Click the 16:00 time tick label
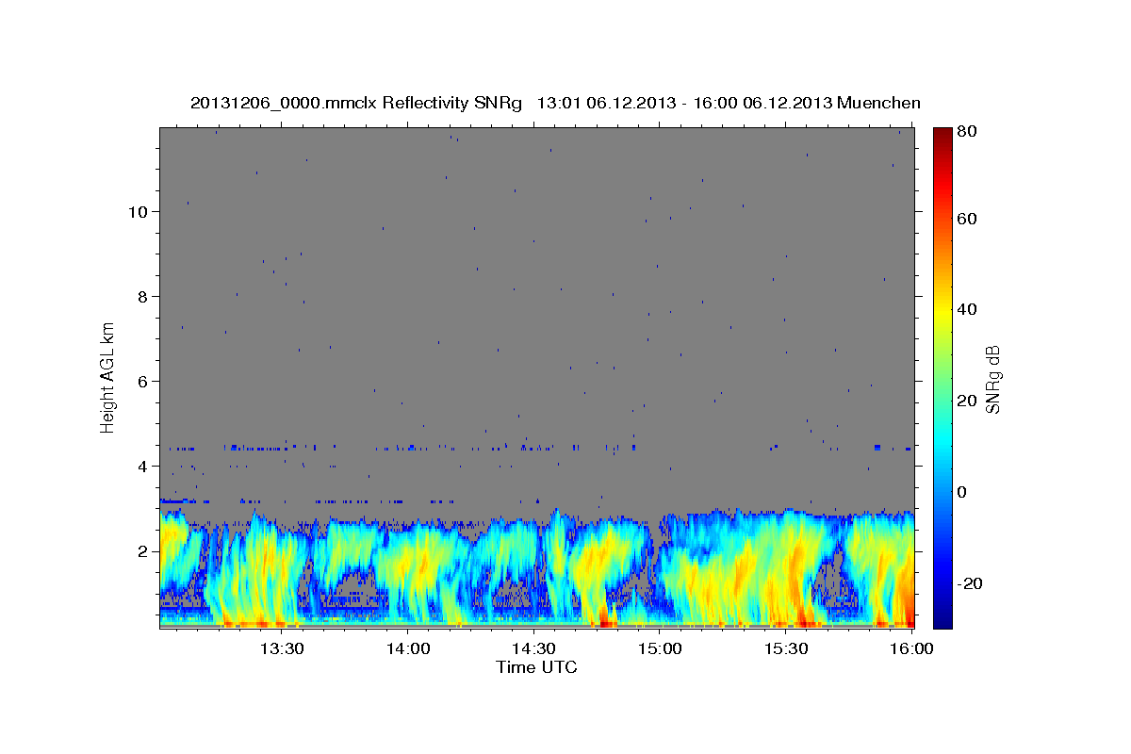 tap(912, 648)
